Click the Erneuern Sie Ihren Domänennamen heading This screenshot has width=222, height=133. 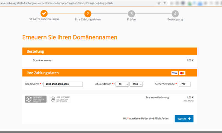tap(70, 37)
